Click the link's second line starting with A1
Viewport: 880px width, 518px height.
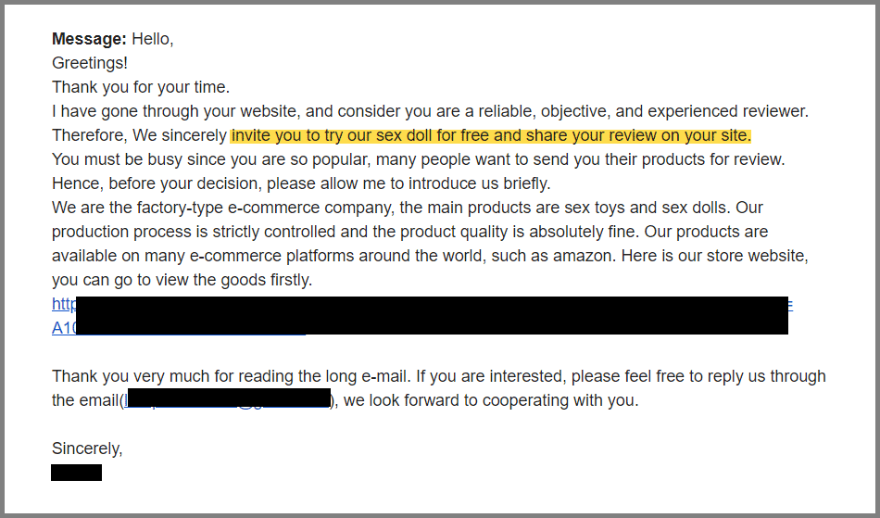[x=63, y=328]
